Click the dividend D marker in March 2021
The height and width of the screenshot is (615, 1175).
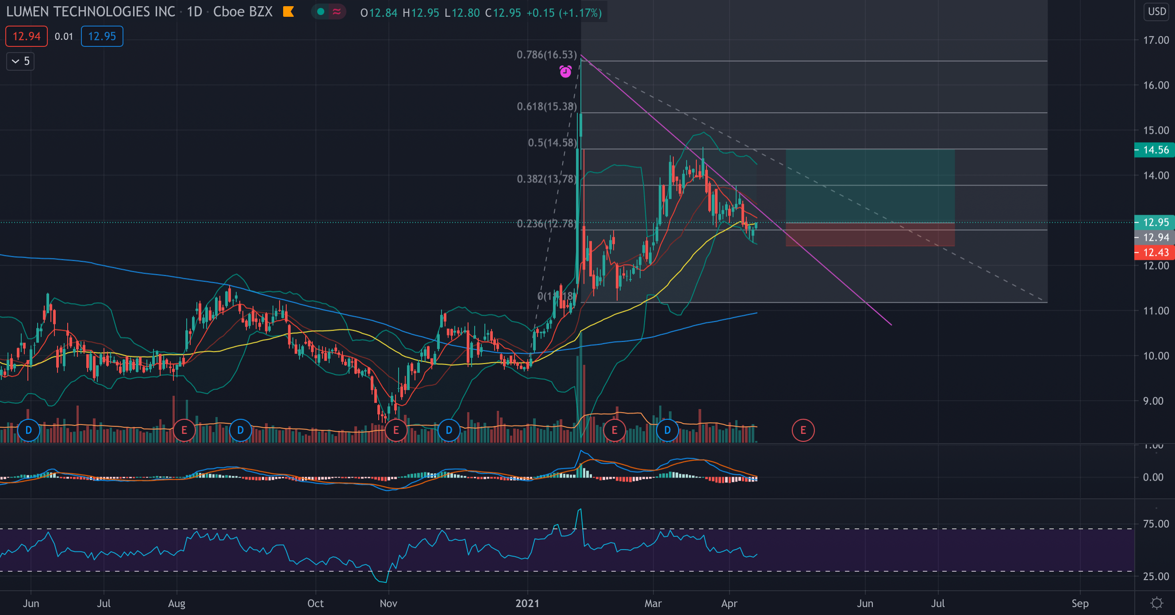667,430
